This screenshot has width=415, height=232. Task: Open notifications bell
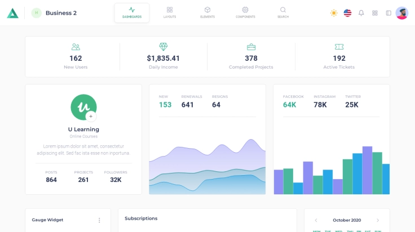point(361,13)
